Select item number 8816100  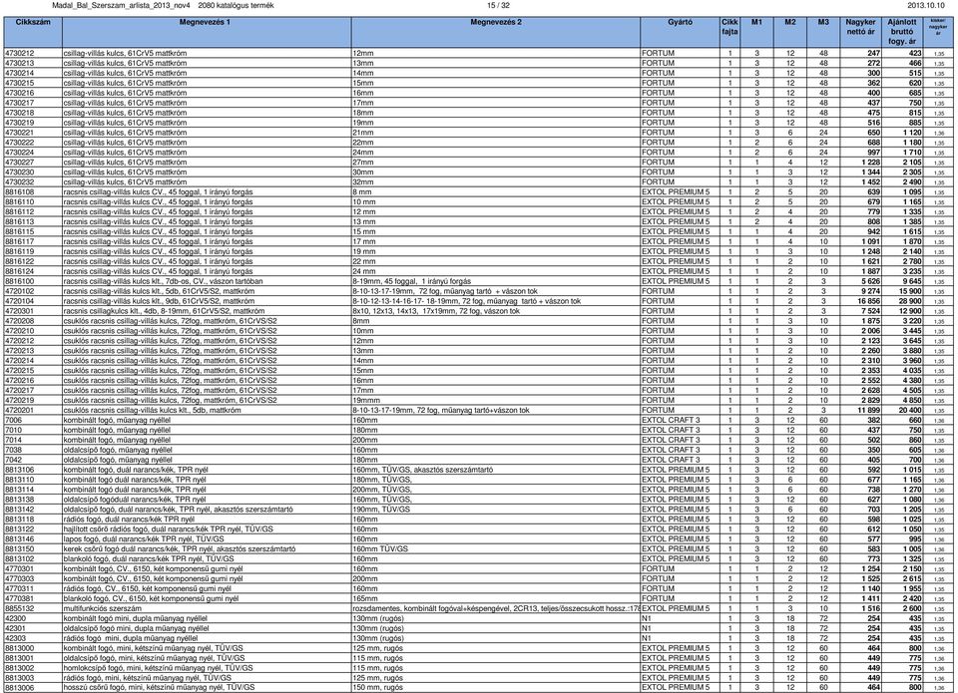(20, 281)
